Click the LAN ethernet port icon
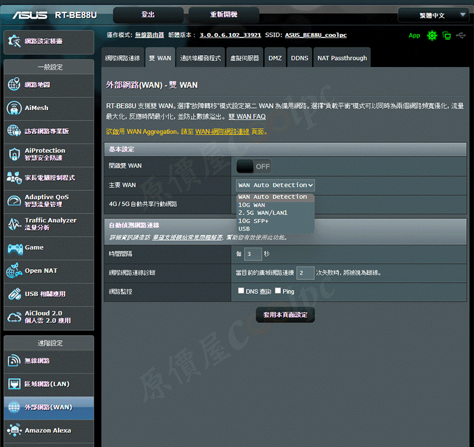The height and width of the screenshot is (447, 474). [14, 384]
